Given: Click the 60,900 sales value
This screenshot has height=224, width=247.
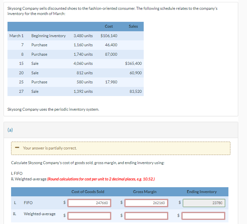Looking at the screenshot, I should pos(136,73).
